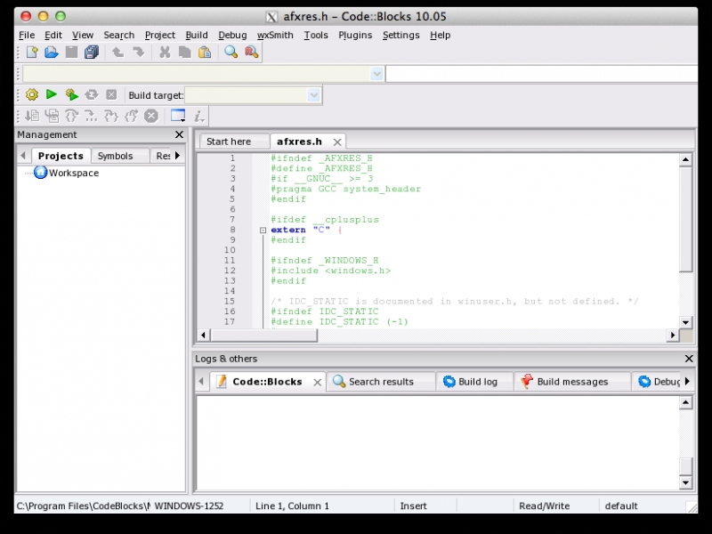The height and width of the screenshot is (534, 712).
Task: Select the Build messages tab
Action: point(571,382)
